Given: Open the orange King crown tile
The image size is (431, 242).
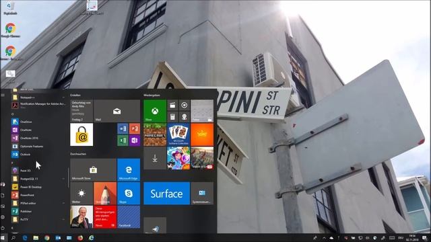Looking at the screenshot, I should point(202,134).
